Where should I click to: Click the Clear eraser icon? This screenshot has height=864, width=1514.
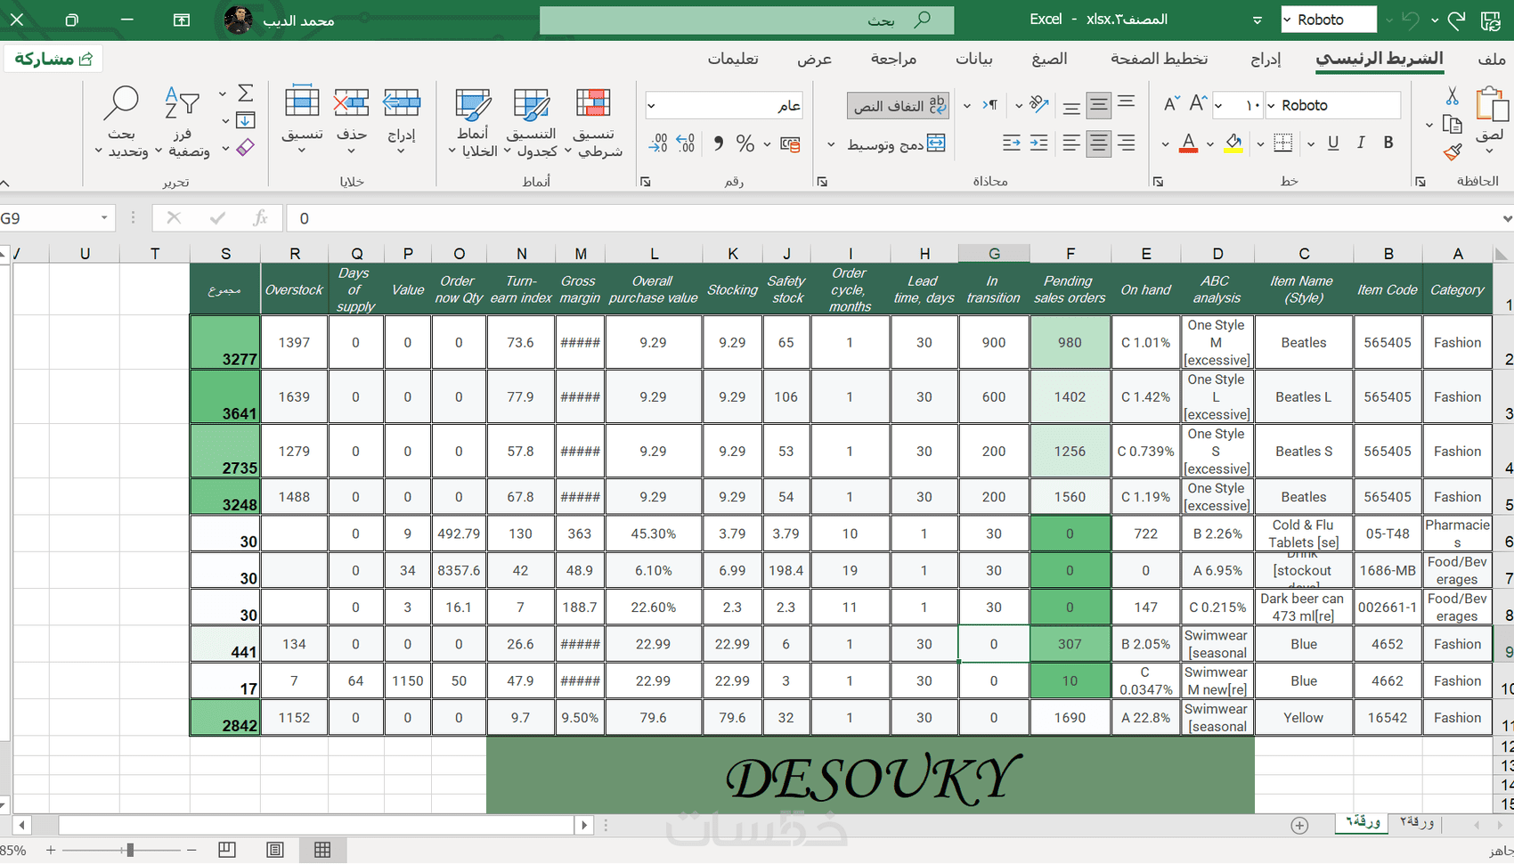pyautogui.click(x=246, y=147)
